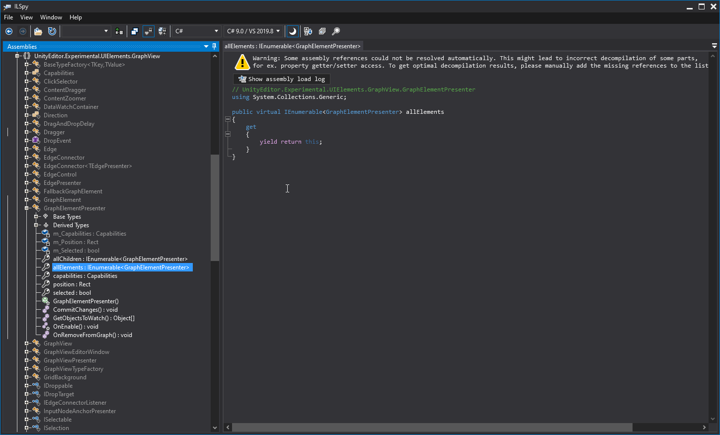Viewport: 720px width, 435px height.
Task: Reload all assemblies with the refresh icon
Action: [52, 31]
